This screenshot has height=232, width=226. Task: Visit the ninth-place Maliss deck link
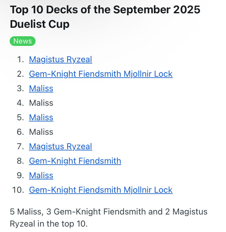(x=41, y=176)
